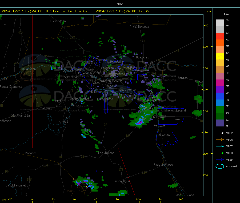Click the cyan 'current' ellipse legend symbol

tap(220, 166)
